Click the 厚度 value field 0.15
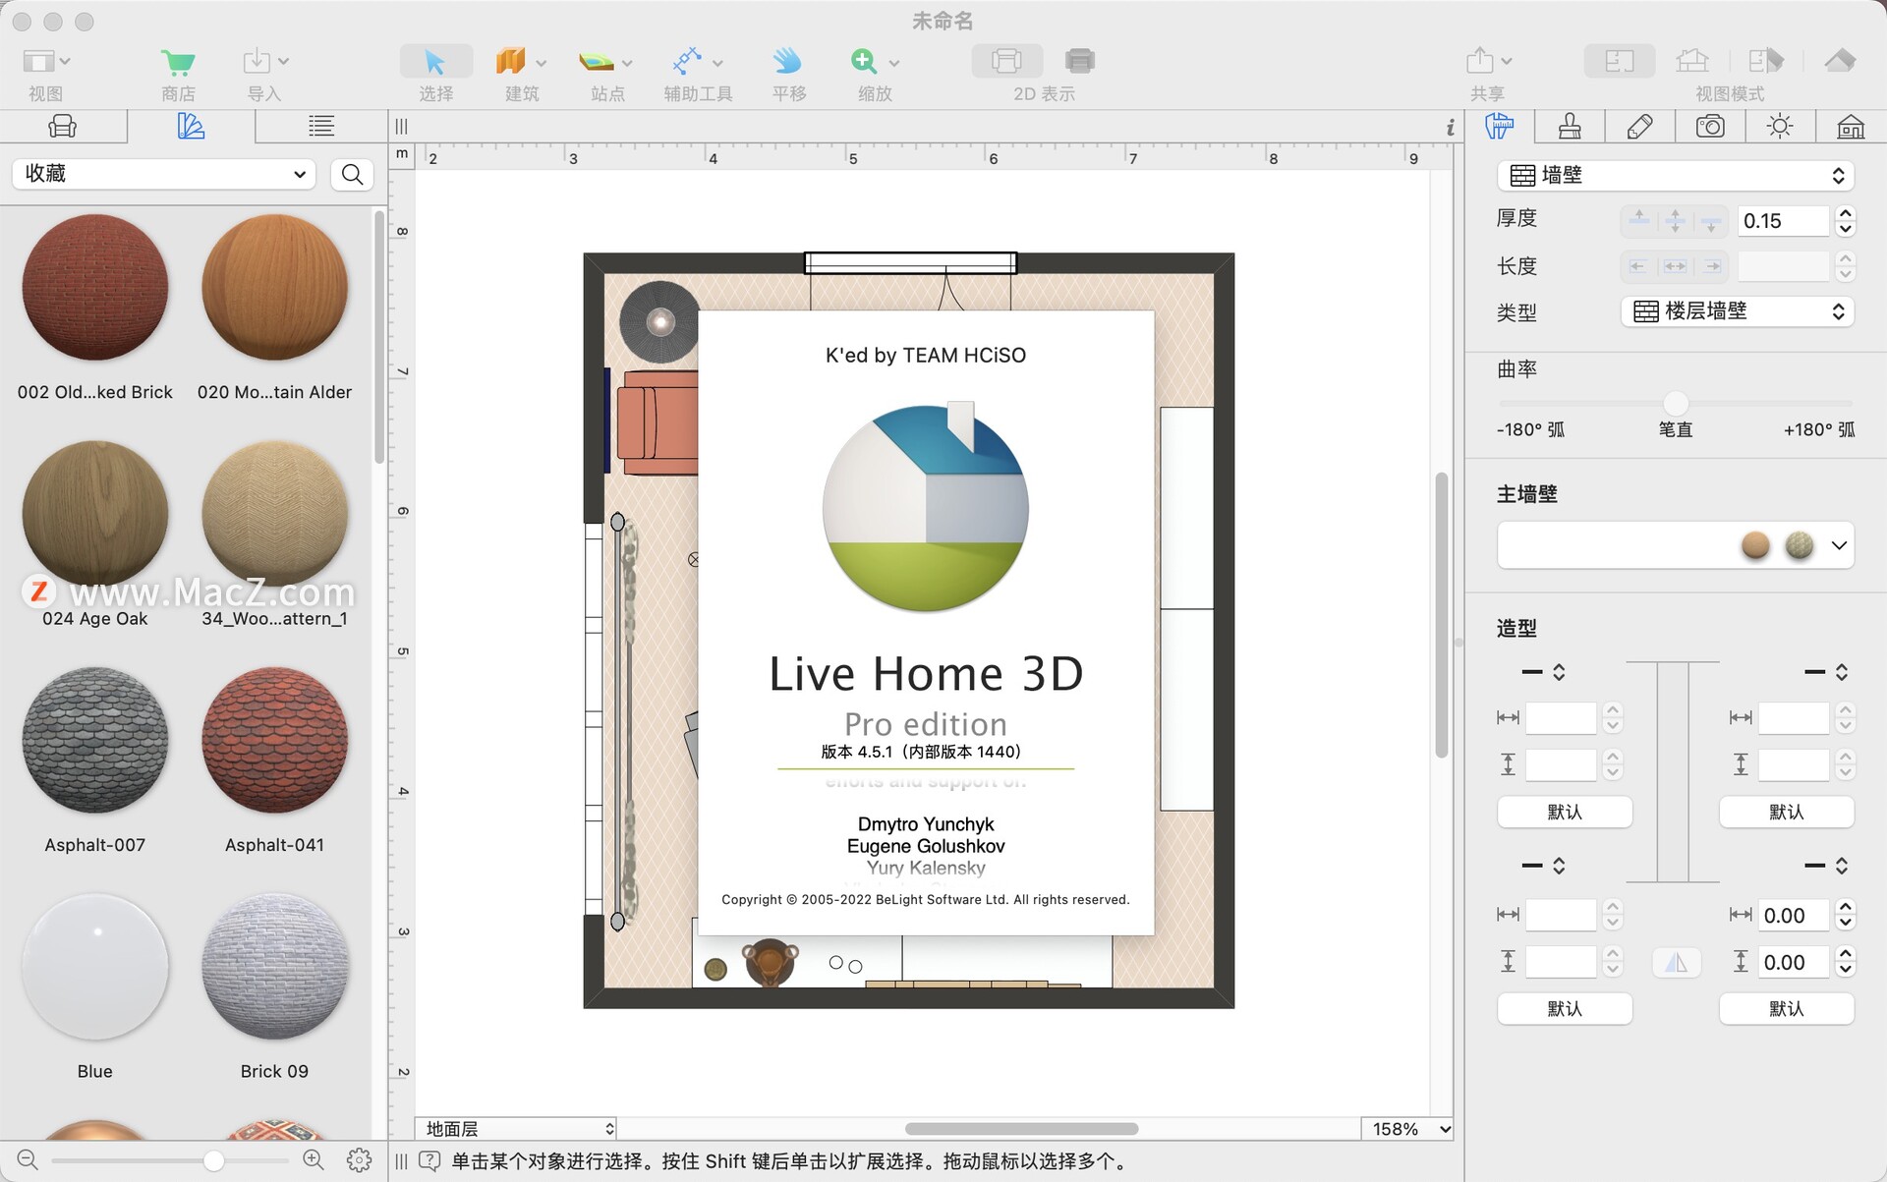The height and width of the screenshot is (1182, 1887). point(1783,221)
